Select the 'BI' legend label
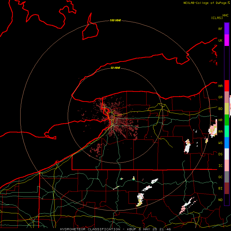 point(220,188)
